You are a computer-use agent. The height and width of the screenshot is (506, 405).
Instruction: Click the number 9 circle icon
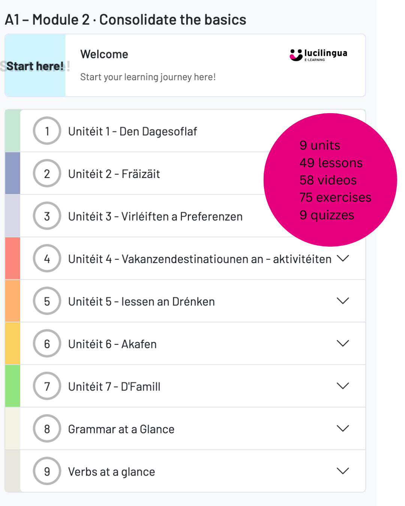(x=47, y=471)
